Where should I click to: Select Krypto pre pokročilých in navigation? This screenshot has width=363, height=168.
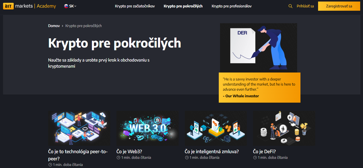click(x=183, y=6)
